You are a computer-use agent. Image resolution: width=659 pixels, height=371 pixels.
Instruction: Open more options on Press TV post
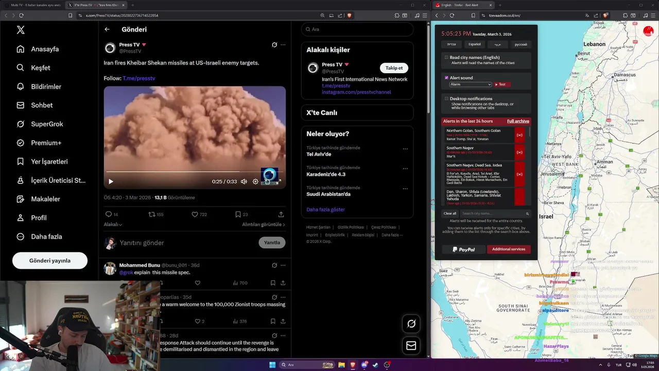pyautogui.click(x=283, y=45)
